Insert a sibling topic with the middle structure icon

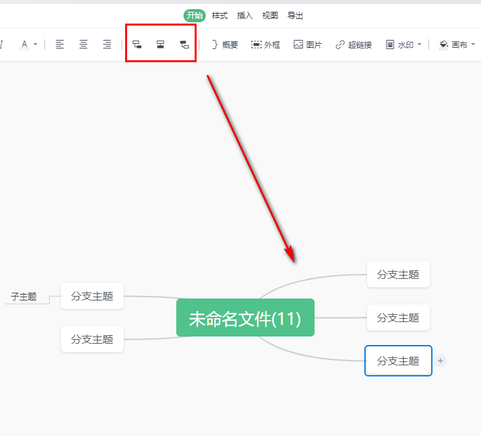click(x=160, y=45)
